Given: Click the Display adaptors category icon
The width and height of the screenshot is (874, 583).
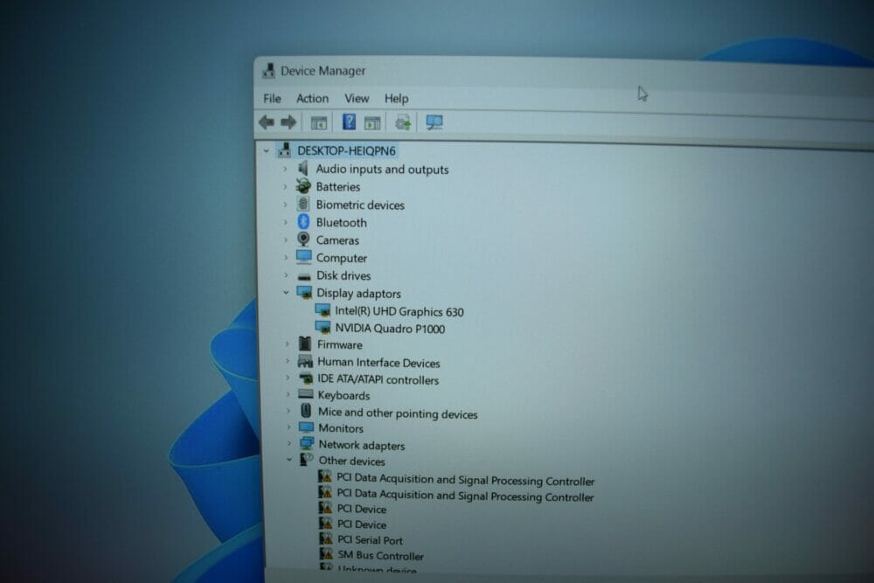Looking at the screenshot, I should (x=304, y=293).
